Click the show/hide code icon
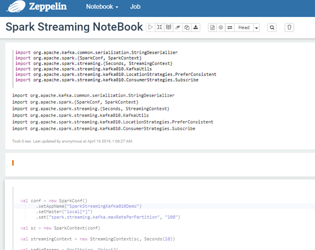The height and width of the screenshot is (250, 315). (160, 27)
